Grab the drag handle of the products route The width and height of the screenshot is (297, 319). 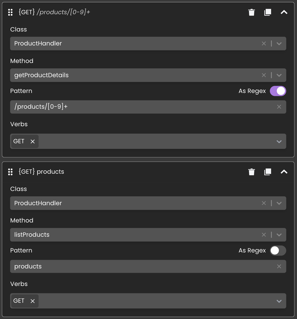[x=10, y=172]
